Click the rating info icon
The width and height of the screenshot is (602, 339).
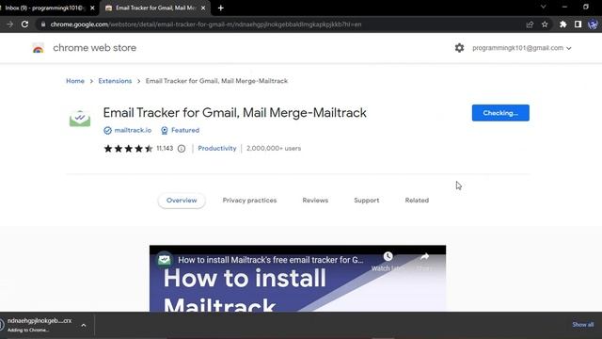182,149
